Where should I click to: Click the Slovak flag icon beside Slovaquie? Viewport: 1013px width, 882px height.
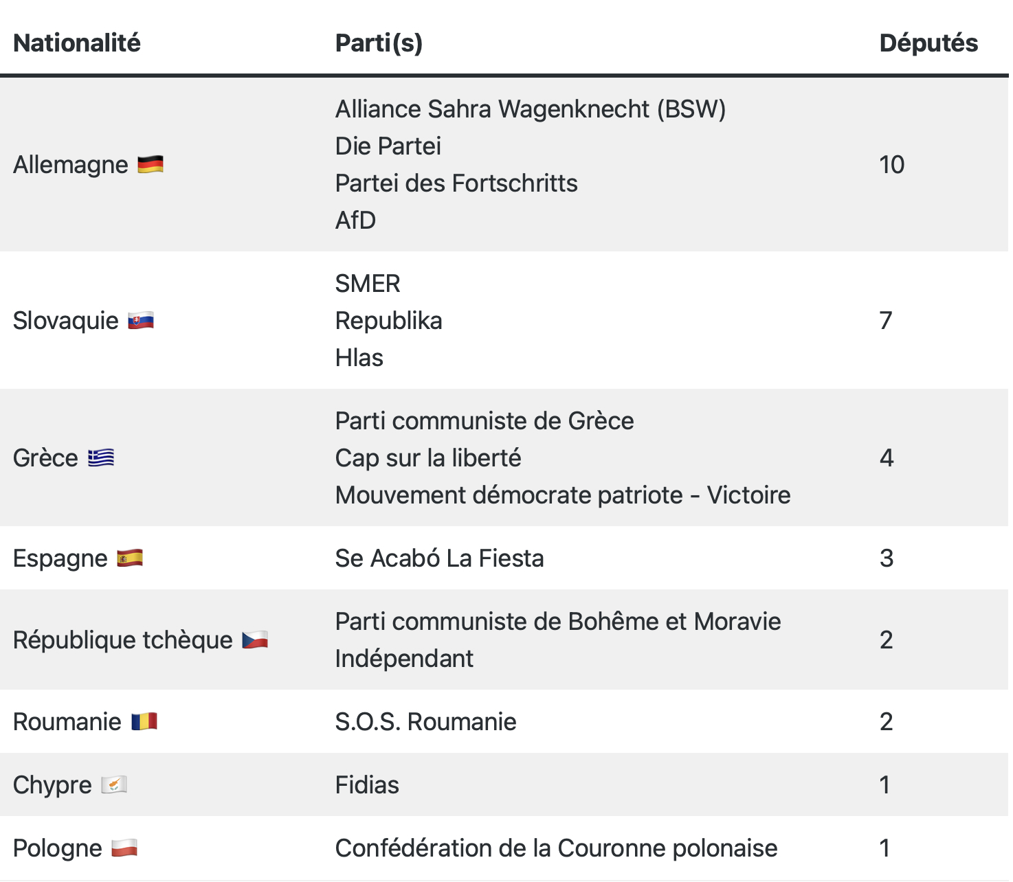pos(141,321)
